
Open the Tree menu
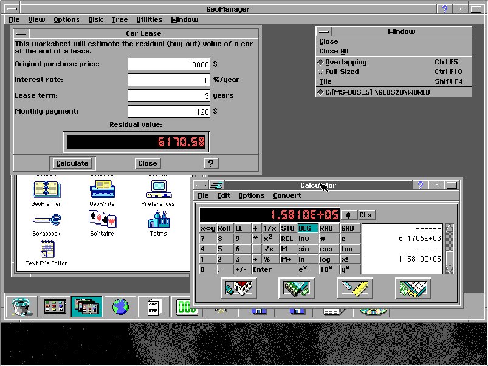[120, 19]
